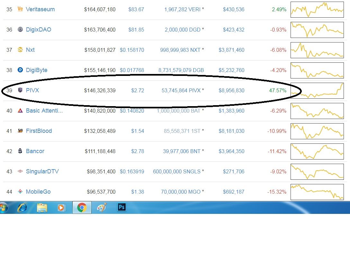Click FirstBlood volume $8,181,030

231,131
